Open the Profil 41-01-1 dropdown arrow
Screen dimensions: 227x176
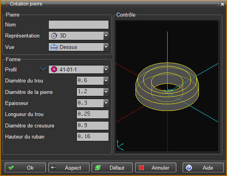[106, 69]
